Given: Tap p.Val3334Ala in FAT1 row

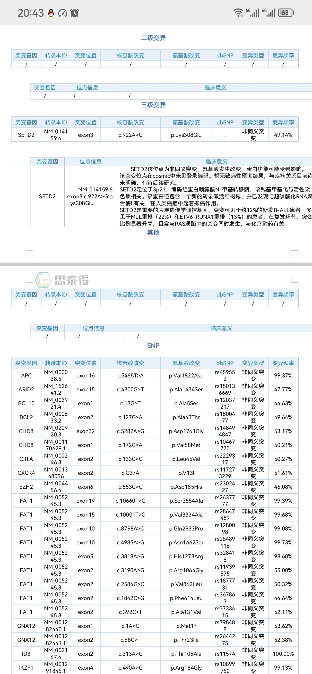Looking at the screenshot, I should [186, 515].
